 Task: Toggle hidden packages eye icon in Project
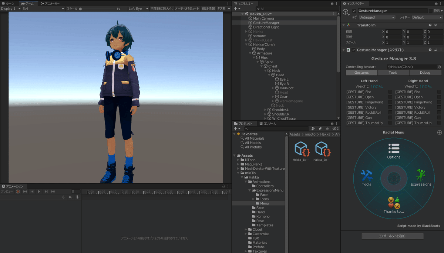click(335, 129)
